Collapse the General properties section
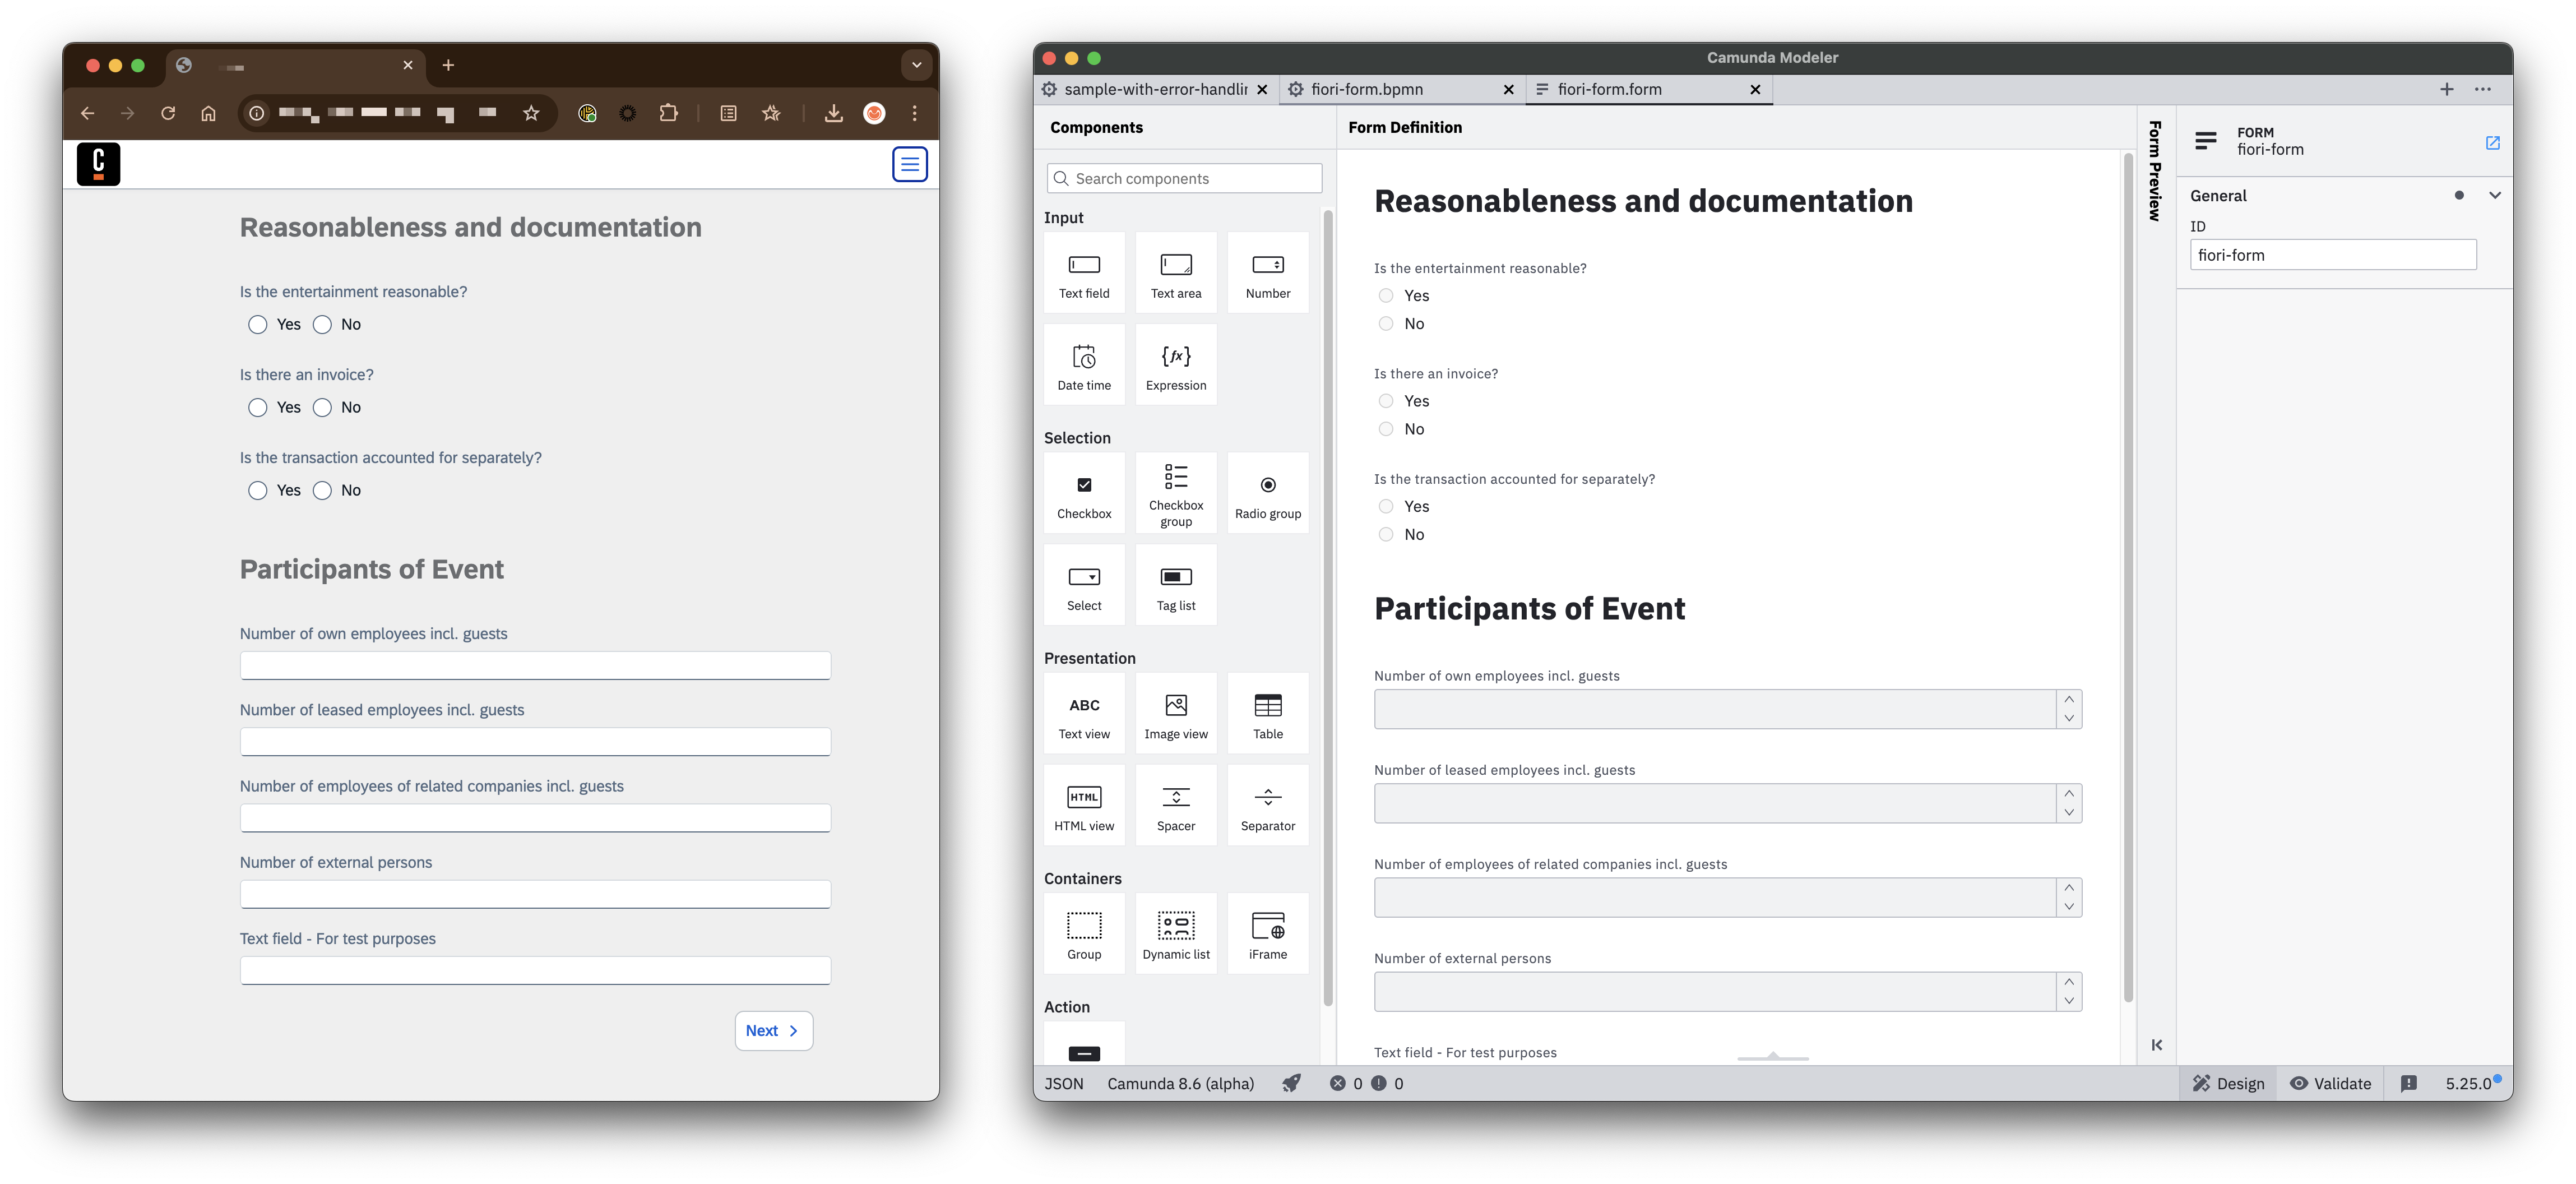 (2495, 195)
